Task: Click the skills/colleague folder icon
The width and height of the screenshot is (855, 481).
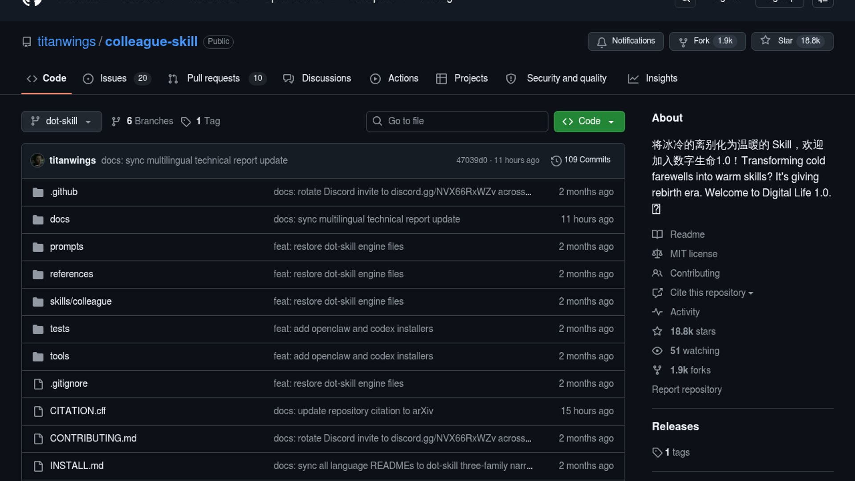Action: [38, 302]
